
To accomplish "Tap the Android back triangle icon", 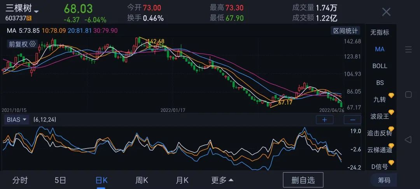I will [x=408, y=140].
